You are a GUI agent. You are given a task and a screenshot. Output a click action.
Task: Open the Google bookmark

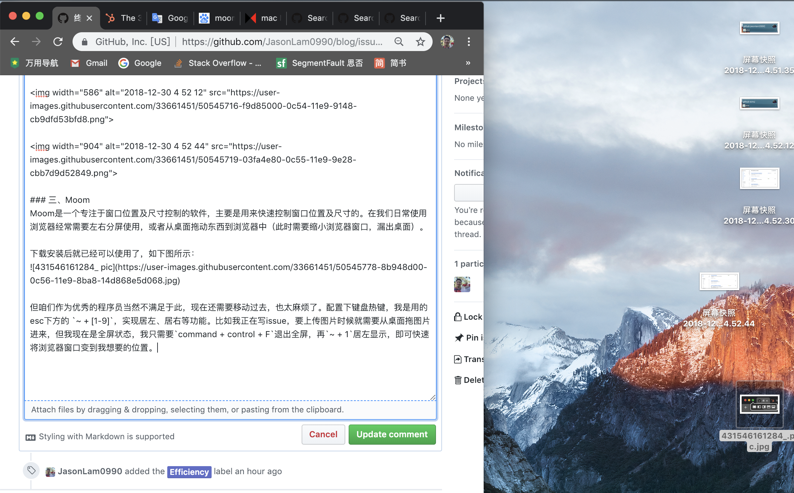[x=140, y=63]
